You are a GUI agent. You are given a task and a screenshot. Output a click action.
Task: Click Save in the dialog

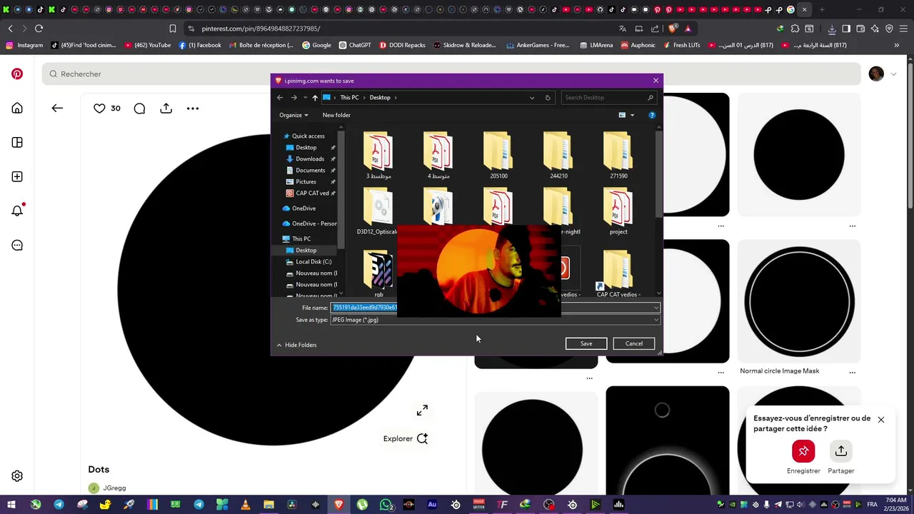[x=586, y=343]
